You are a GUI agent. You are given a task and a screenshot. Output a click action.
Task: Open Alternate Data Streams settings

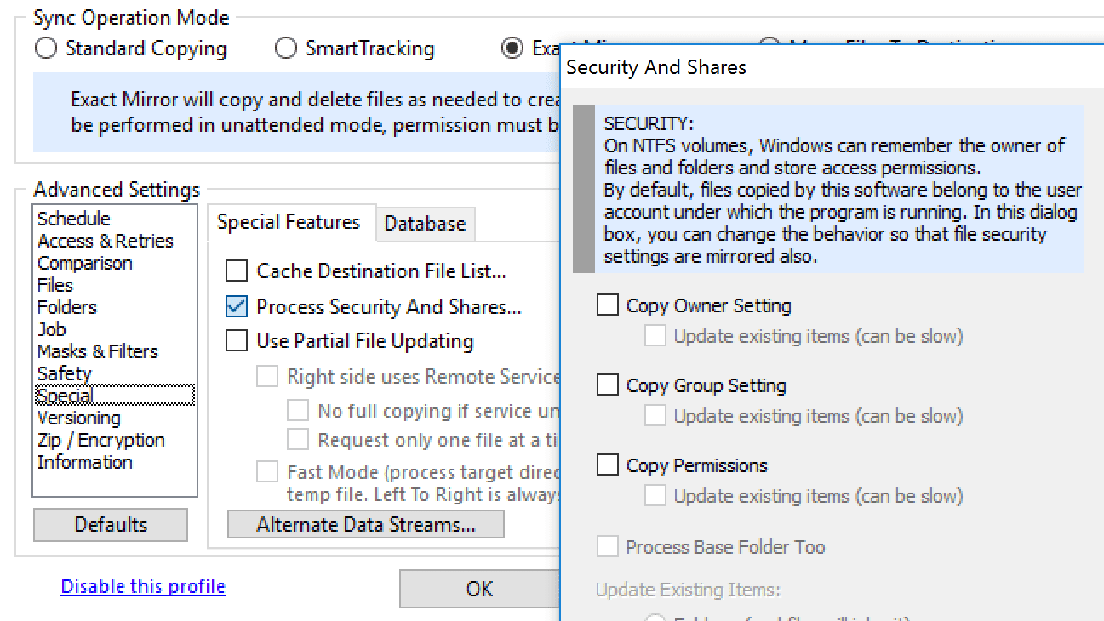pos(365,524)
